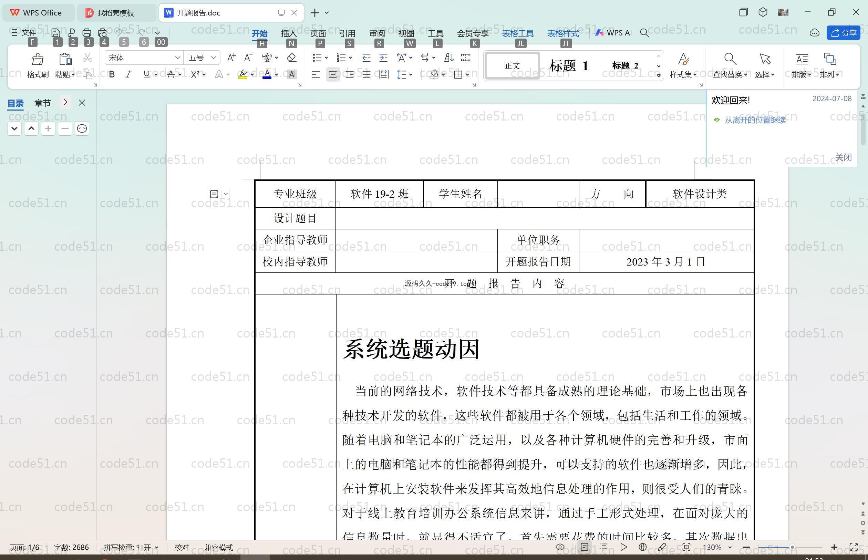Click refresh smart outline icon in navigation pane
The image size is (868, 560).
pyautogui.click(x=82, y=128)
